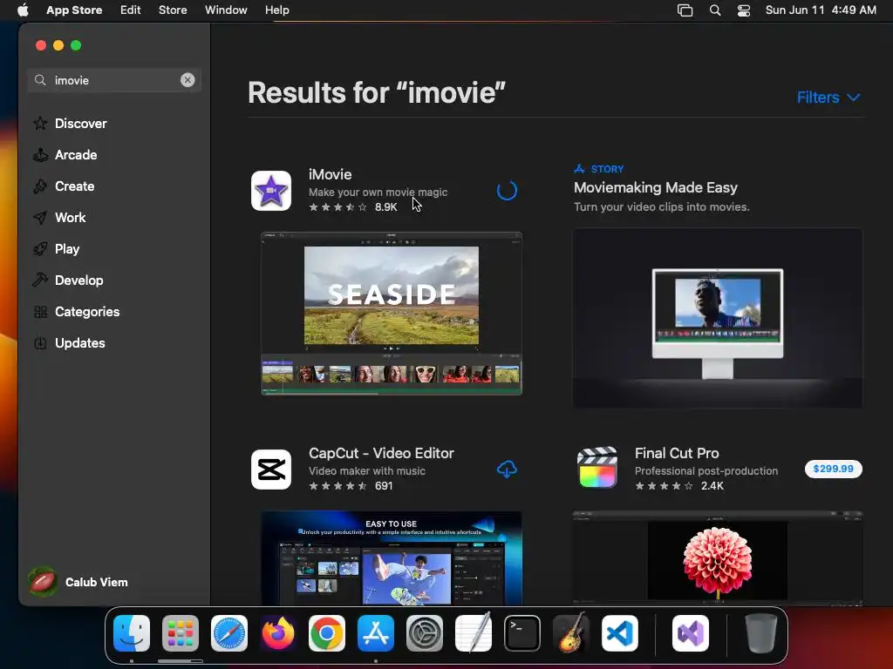The width and height of the screenshot is (893, 669).
Task: Open Spotlight search in menu bar
Action: (x=715, y=10)
